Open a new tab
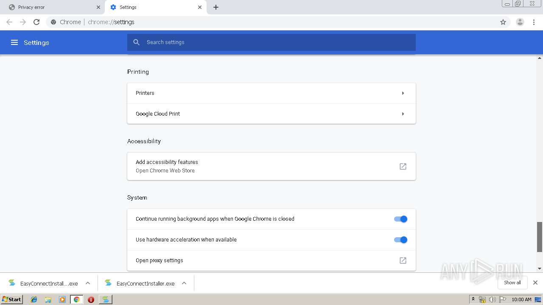This screenshot has height=305, width=543. (216, 7)
